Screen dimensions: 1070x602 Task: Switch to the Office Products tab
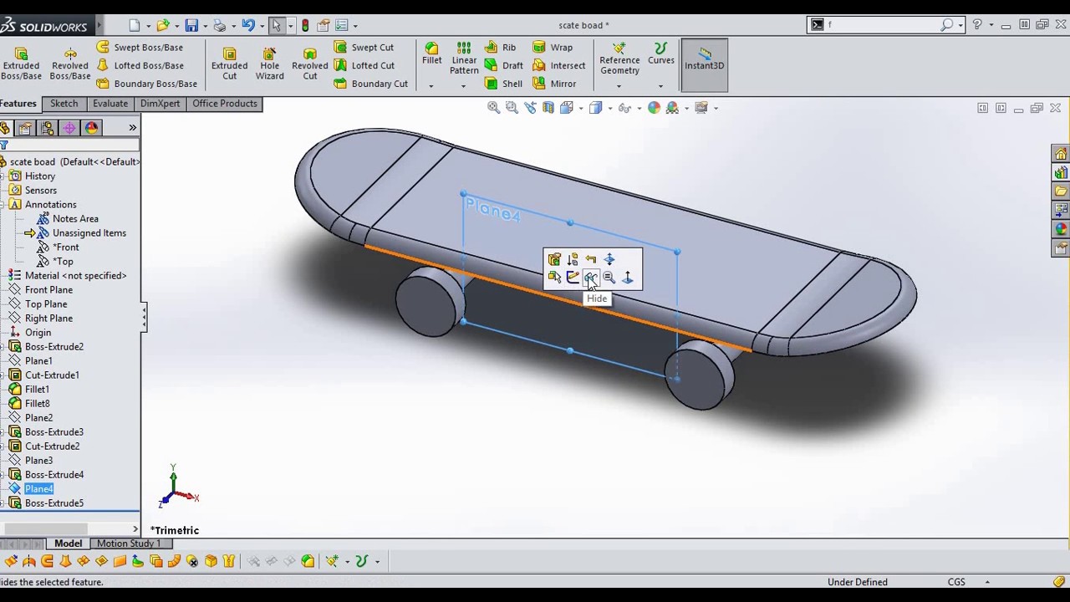[x=225, y=104]
